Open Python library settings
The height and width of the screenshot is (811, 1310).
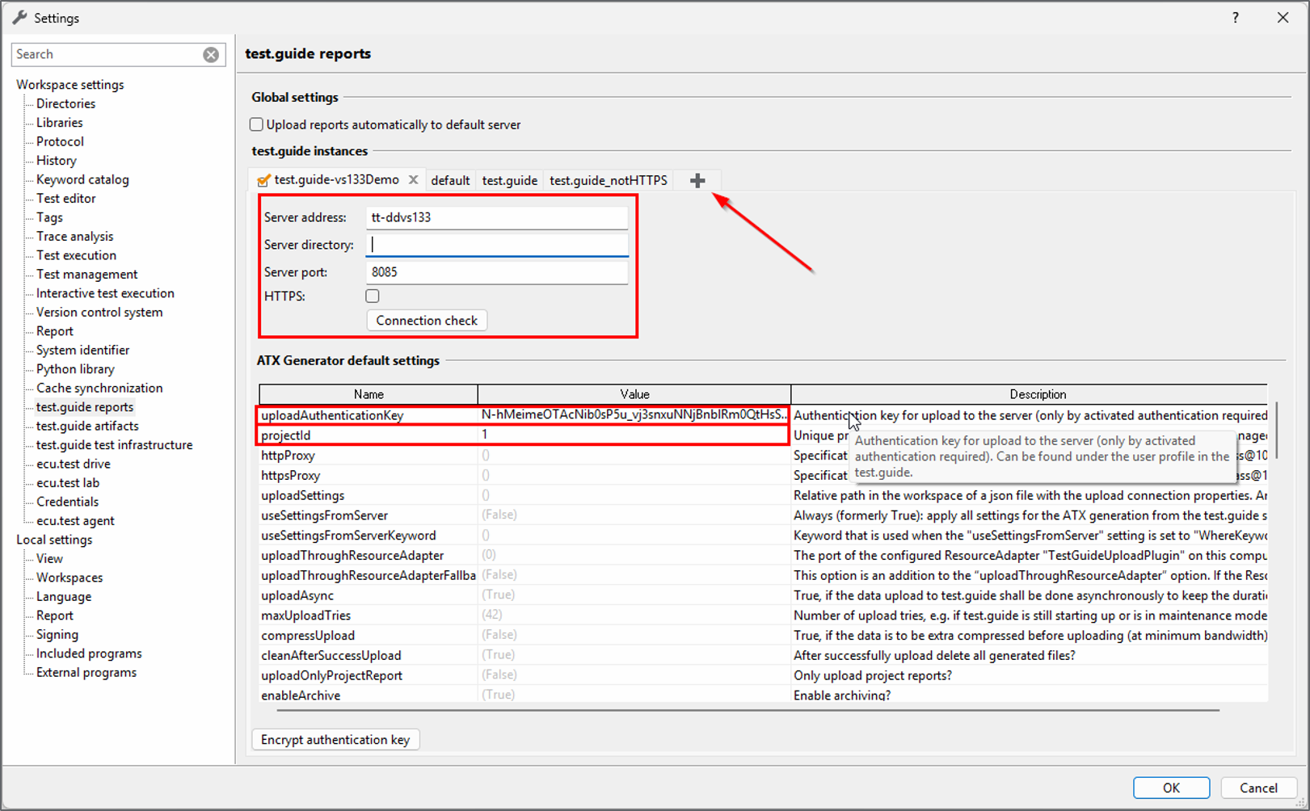(x=75, y=369)
